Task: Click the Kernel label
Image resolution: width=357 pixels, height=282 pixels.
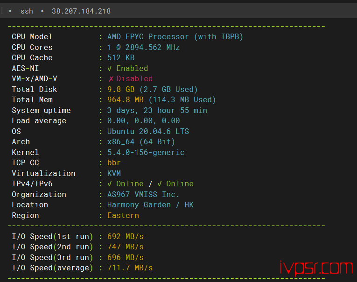Action: click(25, 152)
